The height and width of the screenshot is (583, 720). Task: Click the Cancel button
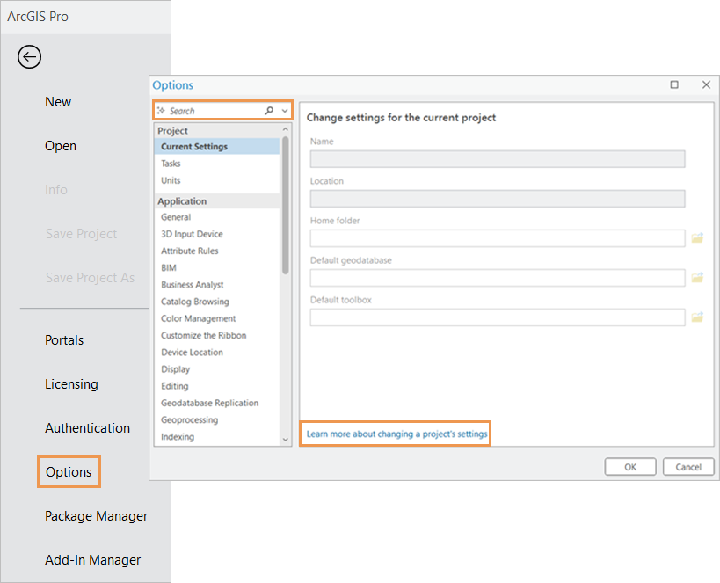click(688, 467)
